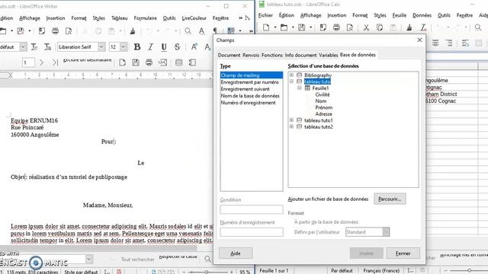The height and width of the screenshot is (274, 488).
Task: Open the paragraph style dropdown in Writer
Action: 23,47
